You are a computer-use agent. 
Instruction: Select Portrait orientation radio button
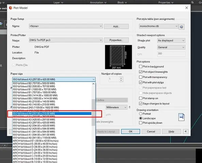tap(141, 114)
